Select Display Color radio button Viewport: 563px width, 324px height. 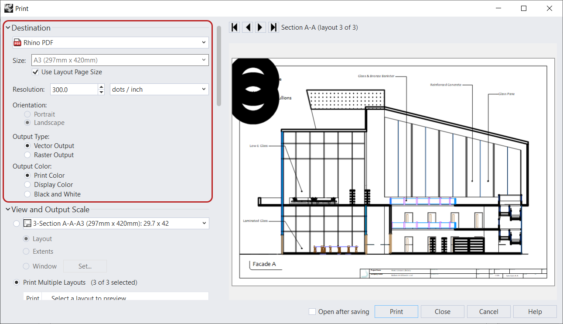click(27, 185)
